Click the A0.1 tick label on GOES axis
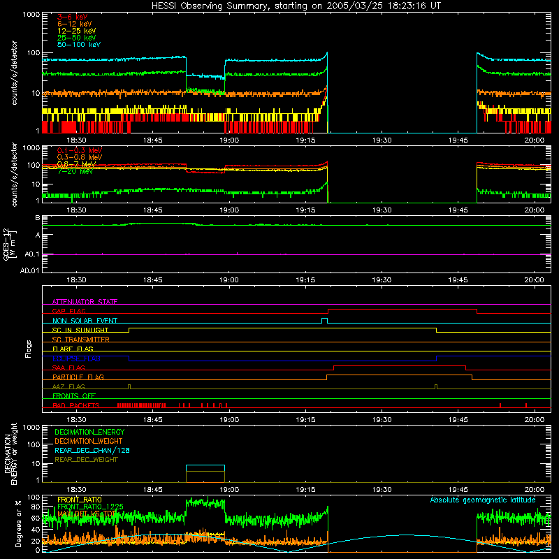Image resolution: width=559 pixels, height=559 pixels. click(x=32, y=254)
